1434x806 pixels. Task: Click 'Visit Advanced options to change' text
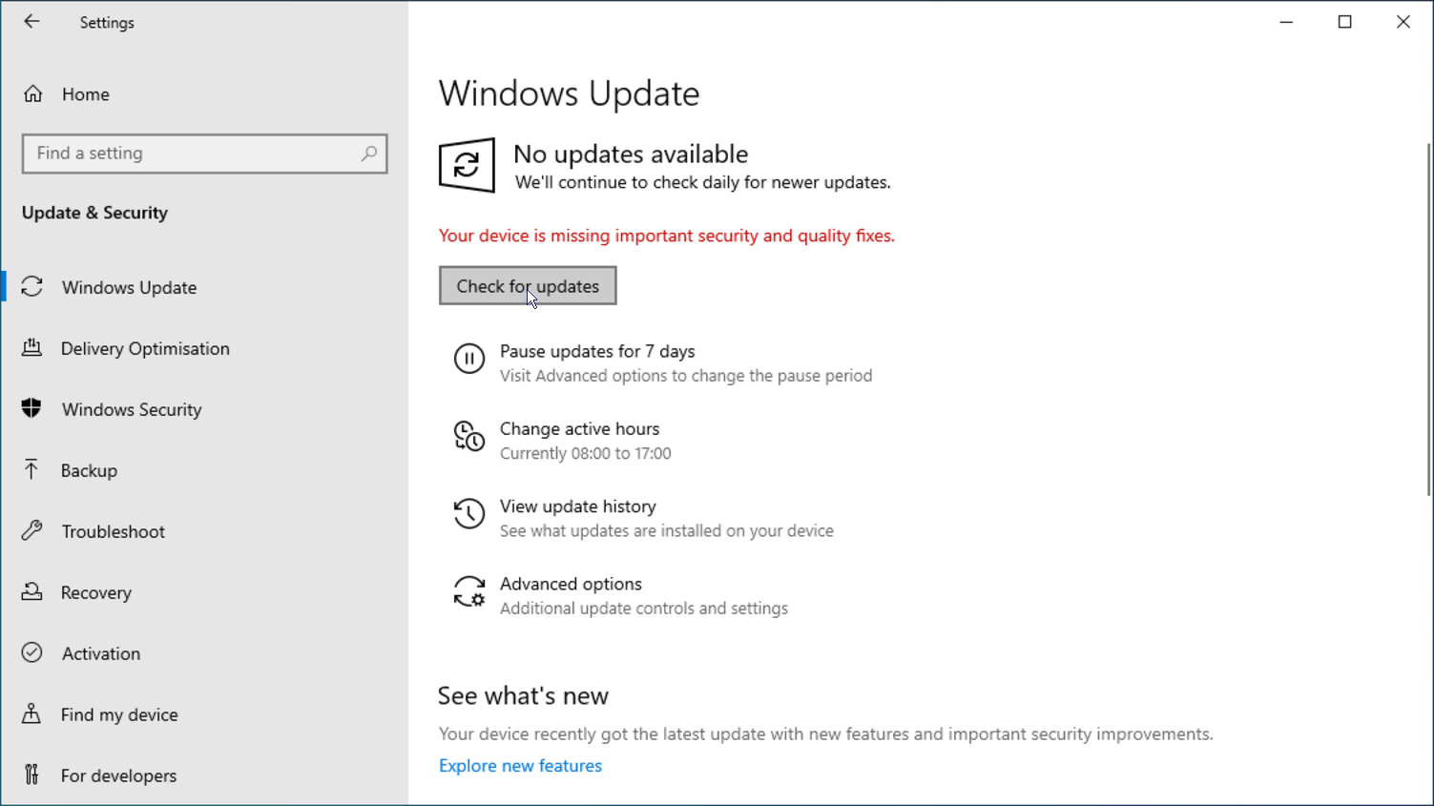(686, 376)
